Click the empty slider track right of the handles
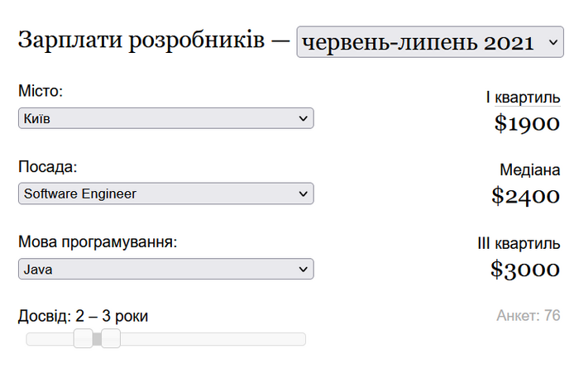Viewport: 579px width, 368px height. 207,338
